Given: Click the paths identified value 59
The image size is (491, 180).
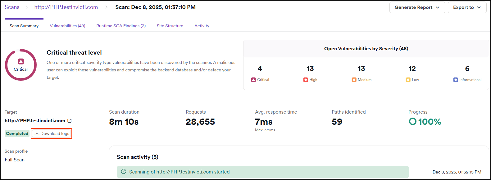Looking at the screenshot, I should coord(337,122).
